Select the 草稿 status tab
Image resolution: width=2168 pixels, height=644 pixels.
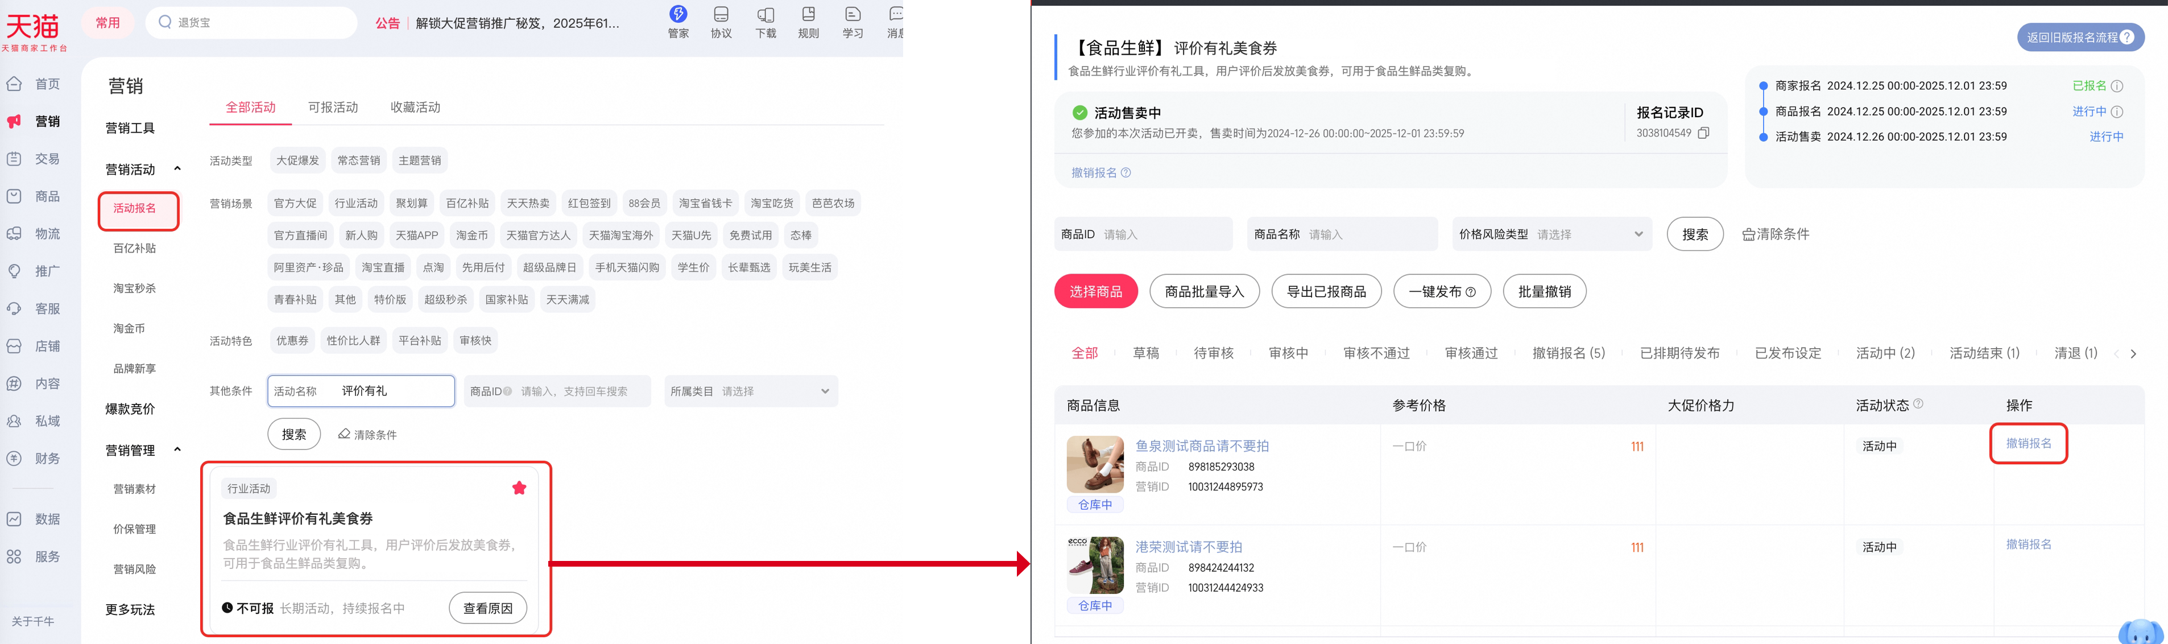coord(1147,353)
